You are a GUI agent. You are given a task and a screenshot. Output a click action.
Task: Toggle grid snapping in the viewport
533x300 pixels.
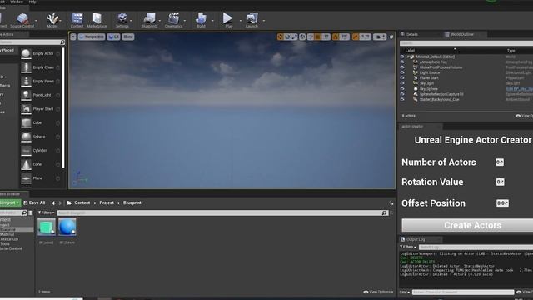(318, 37)
